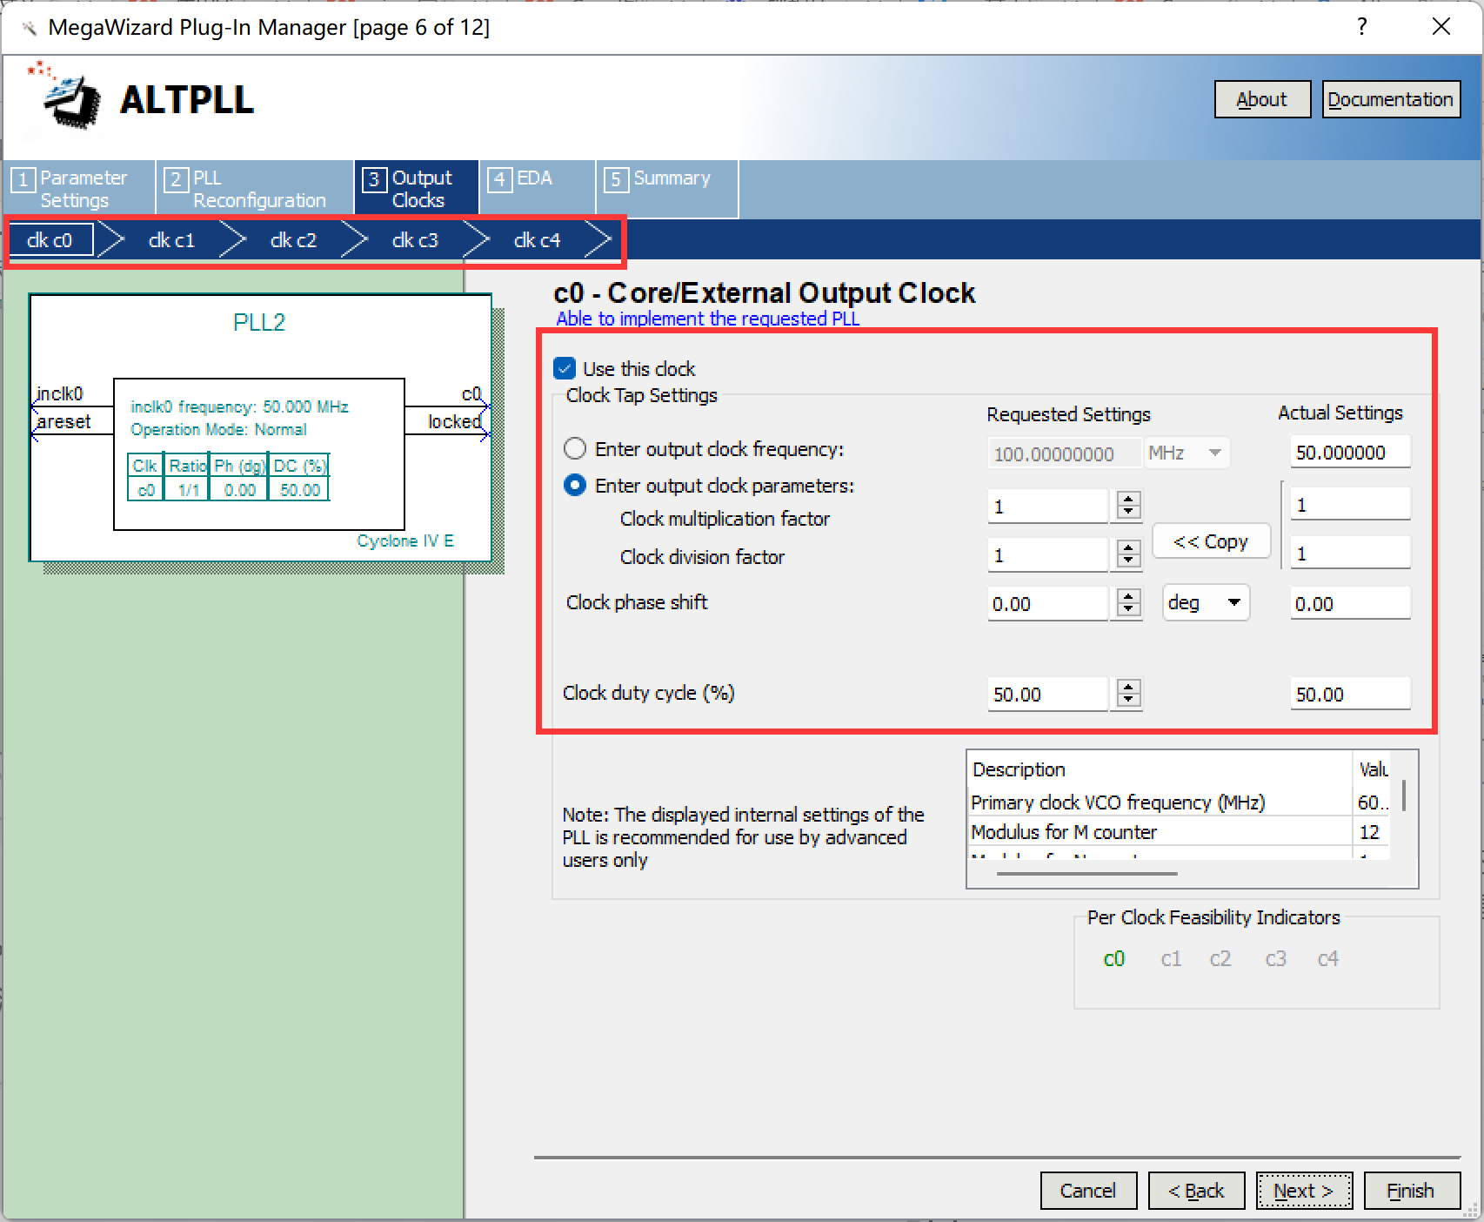Click the clock phase shift spinner
The image size is (1484, 1222).
pyautogui.click(x=1128, y=602)
